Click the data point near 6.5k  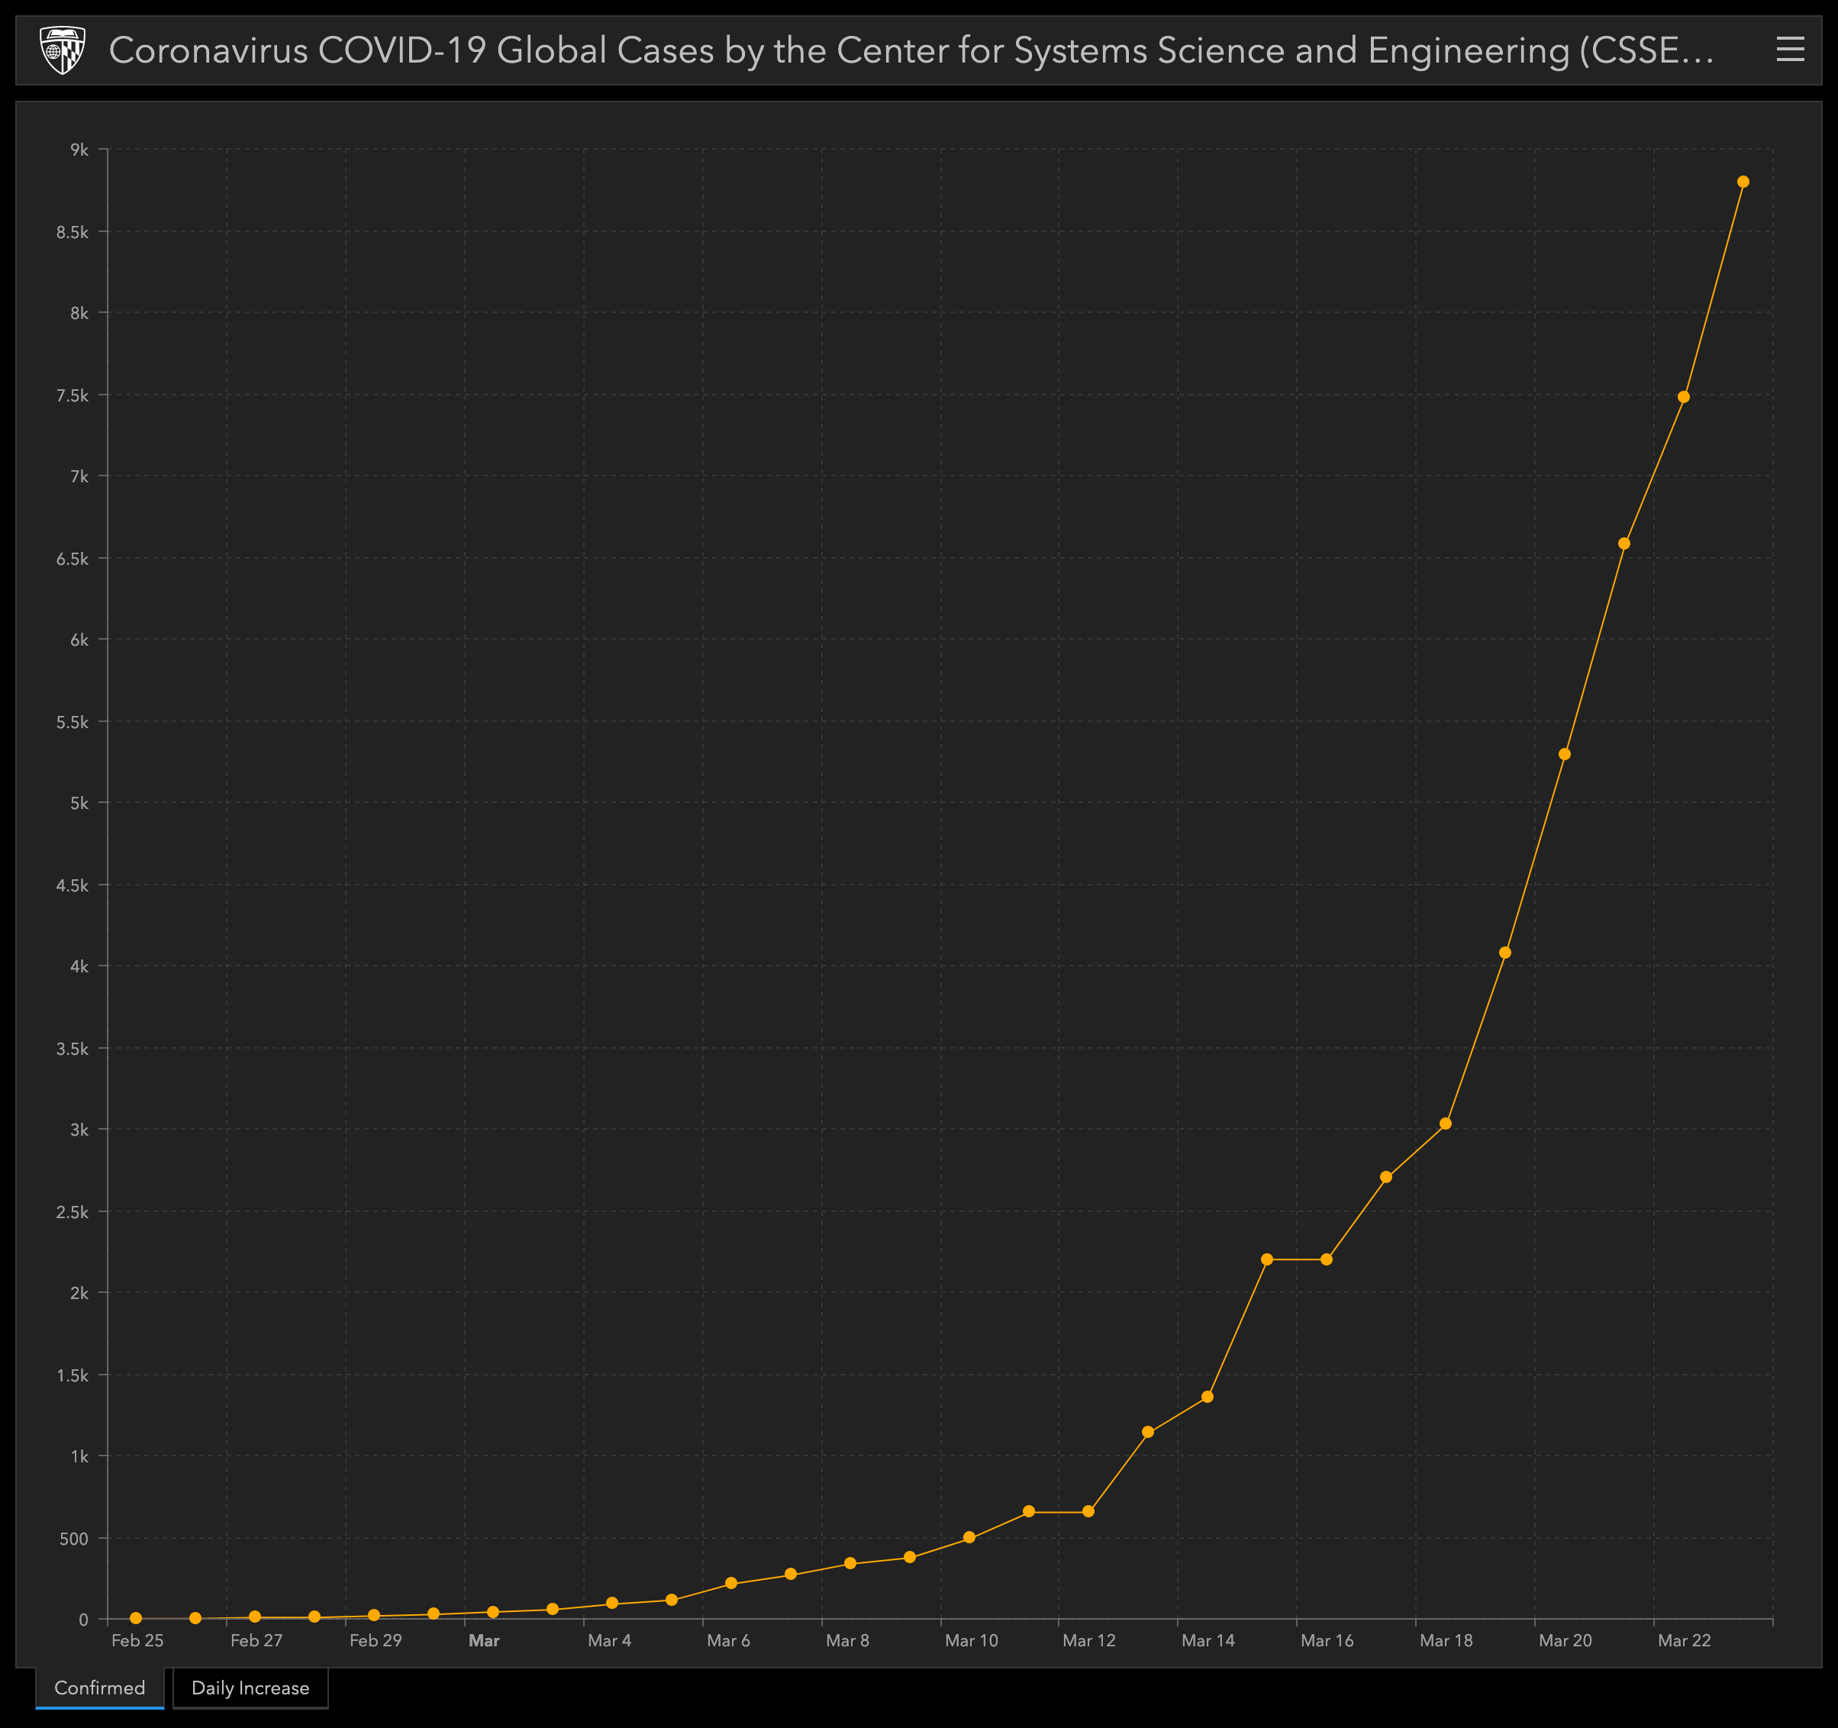click(1624, 543)
